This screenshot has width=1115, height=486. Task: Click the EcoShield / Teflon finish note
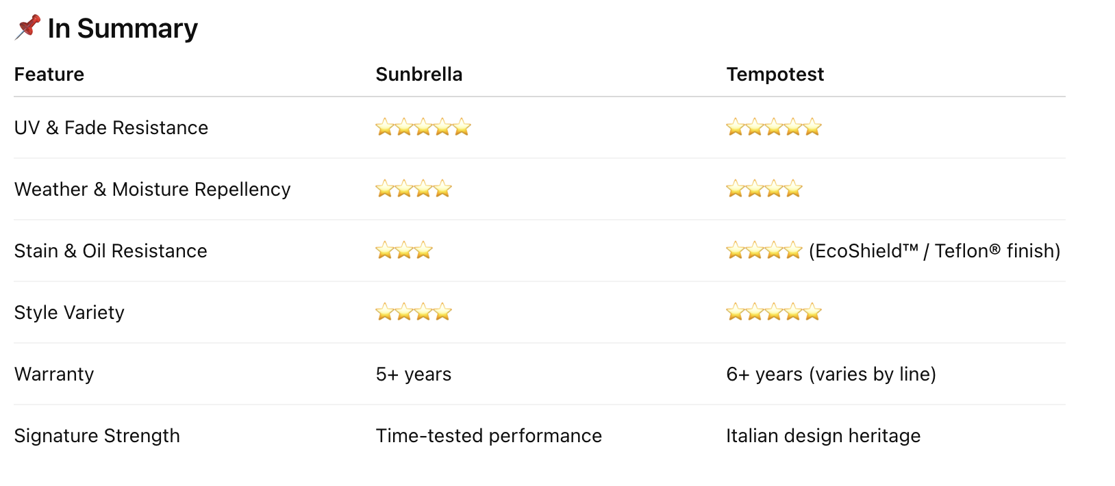point(934,251)
